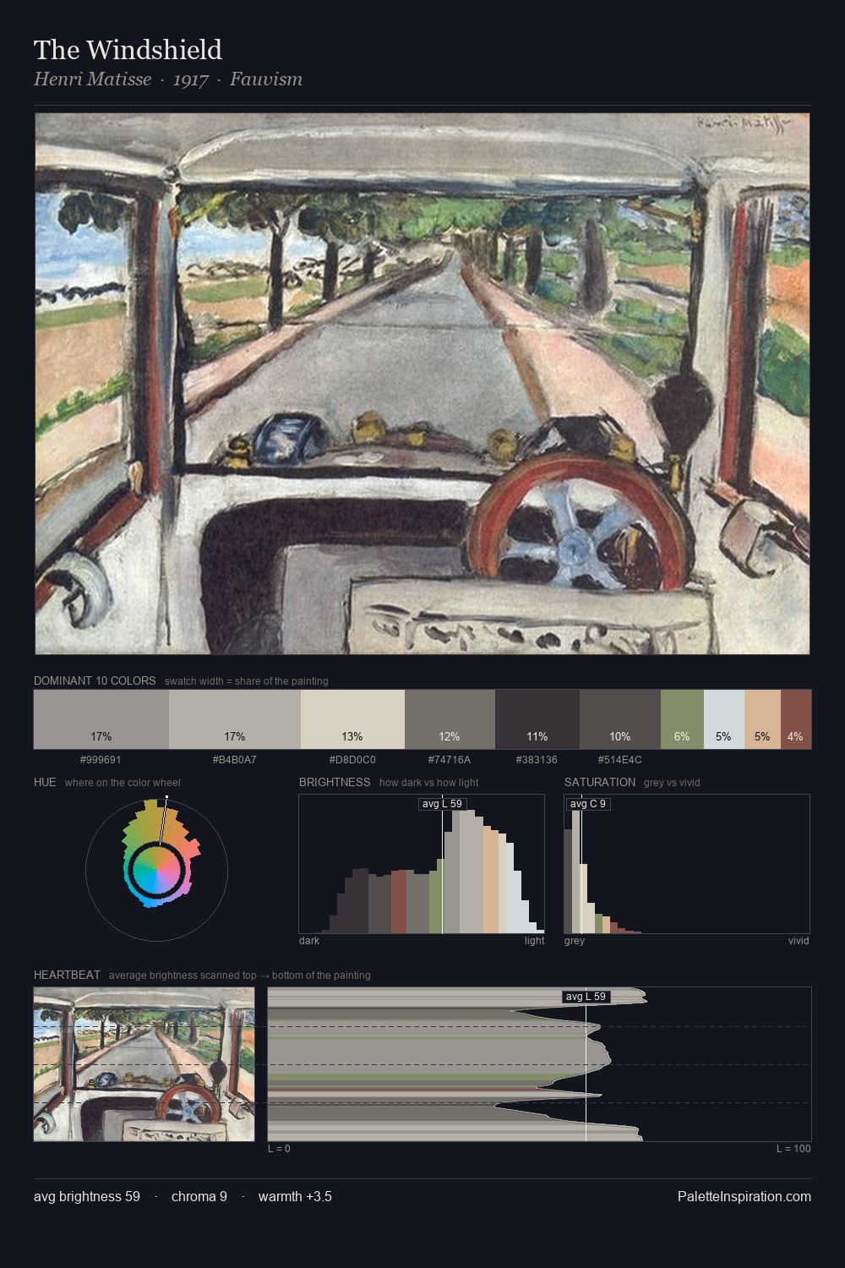Click the hex code text '#999691'
The height and width of the screenshot is (1268, 845).
101,760
